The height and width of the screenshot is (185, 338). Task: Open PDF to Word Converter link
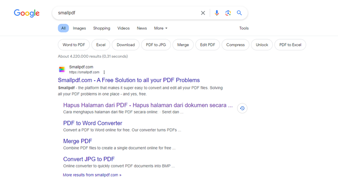93,123
